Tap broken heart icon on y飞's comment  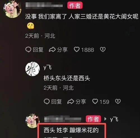coord(118,101)
